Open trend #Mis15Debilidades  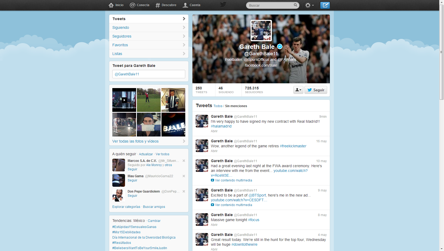126,232
